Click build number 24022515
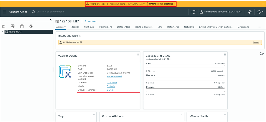266x122 pixels. pos(112,69)
